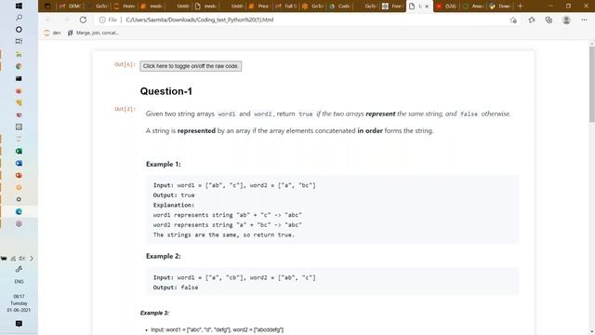Click the Out[2]: prompt label

coord(125,109)
